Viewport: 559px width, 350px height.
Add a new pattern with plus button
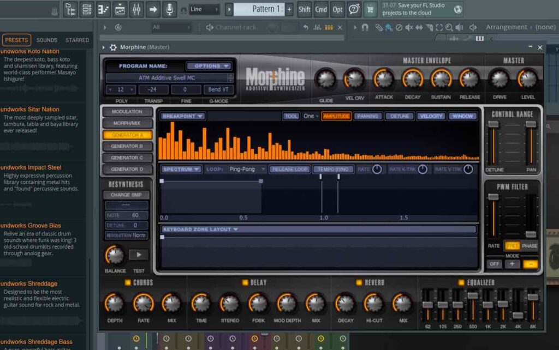point(289,10)
